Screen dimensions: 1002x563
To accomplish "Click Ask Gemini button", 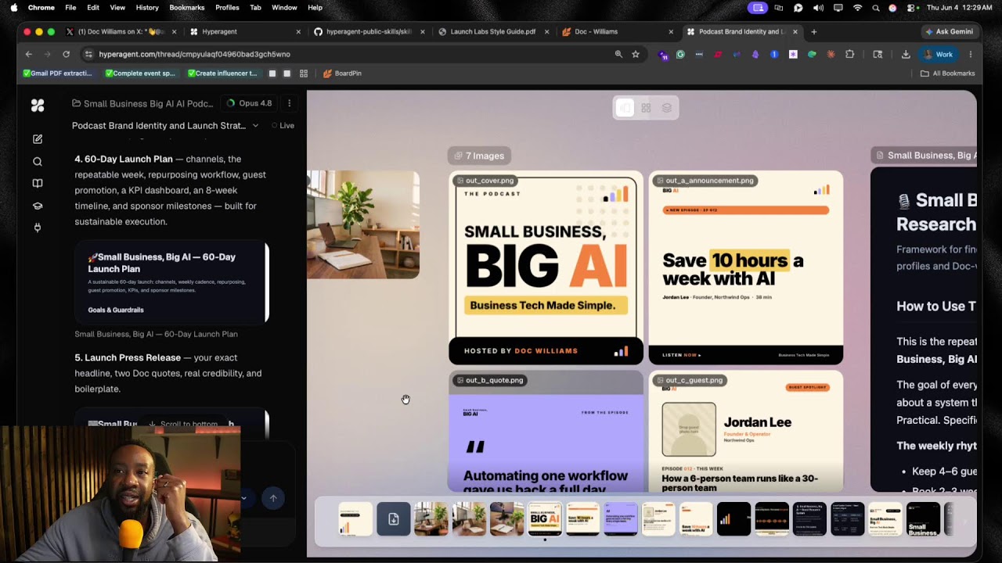I will 949,32.
